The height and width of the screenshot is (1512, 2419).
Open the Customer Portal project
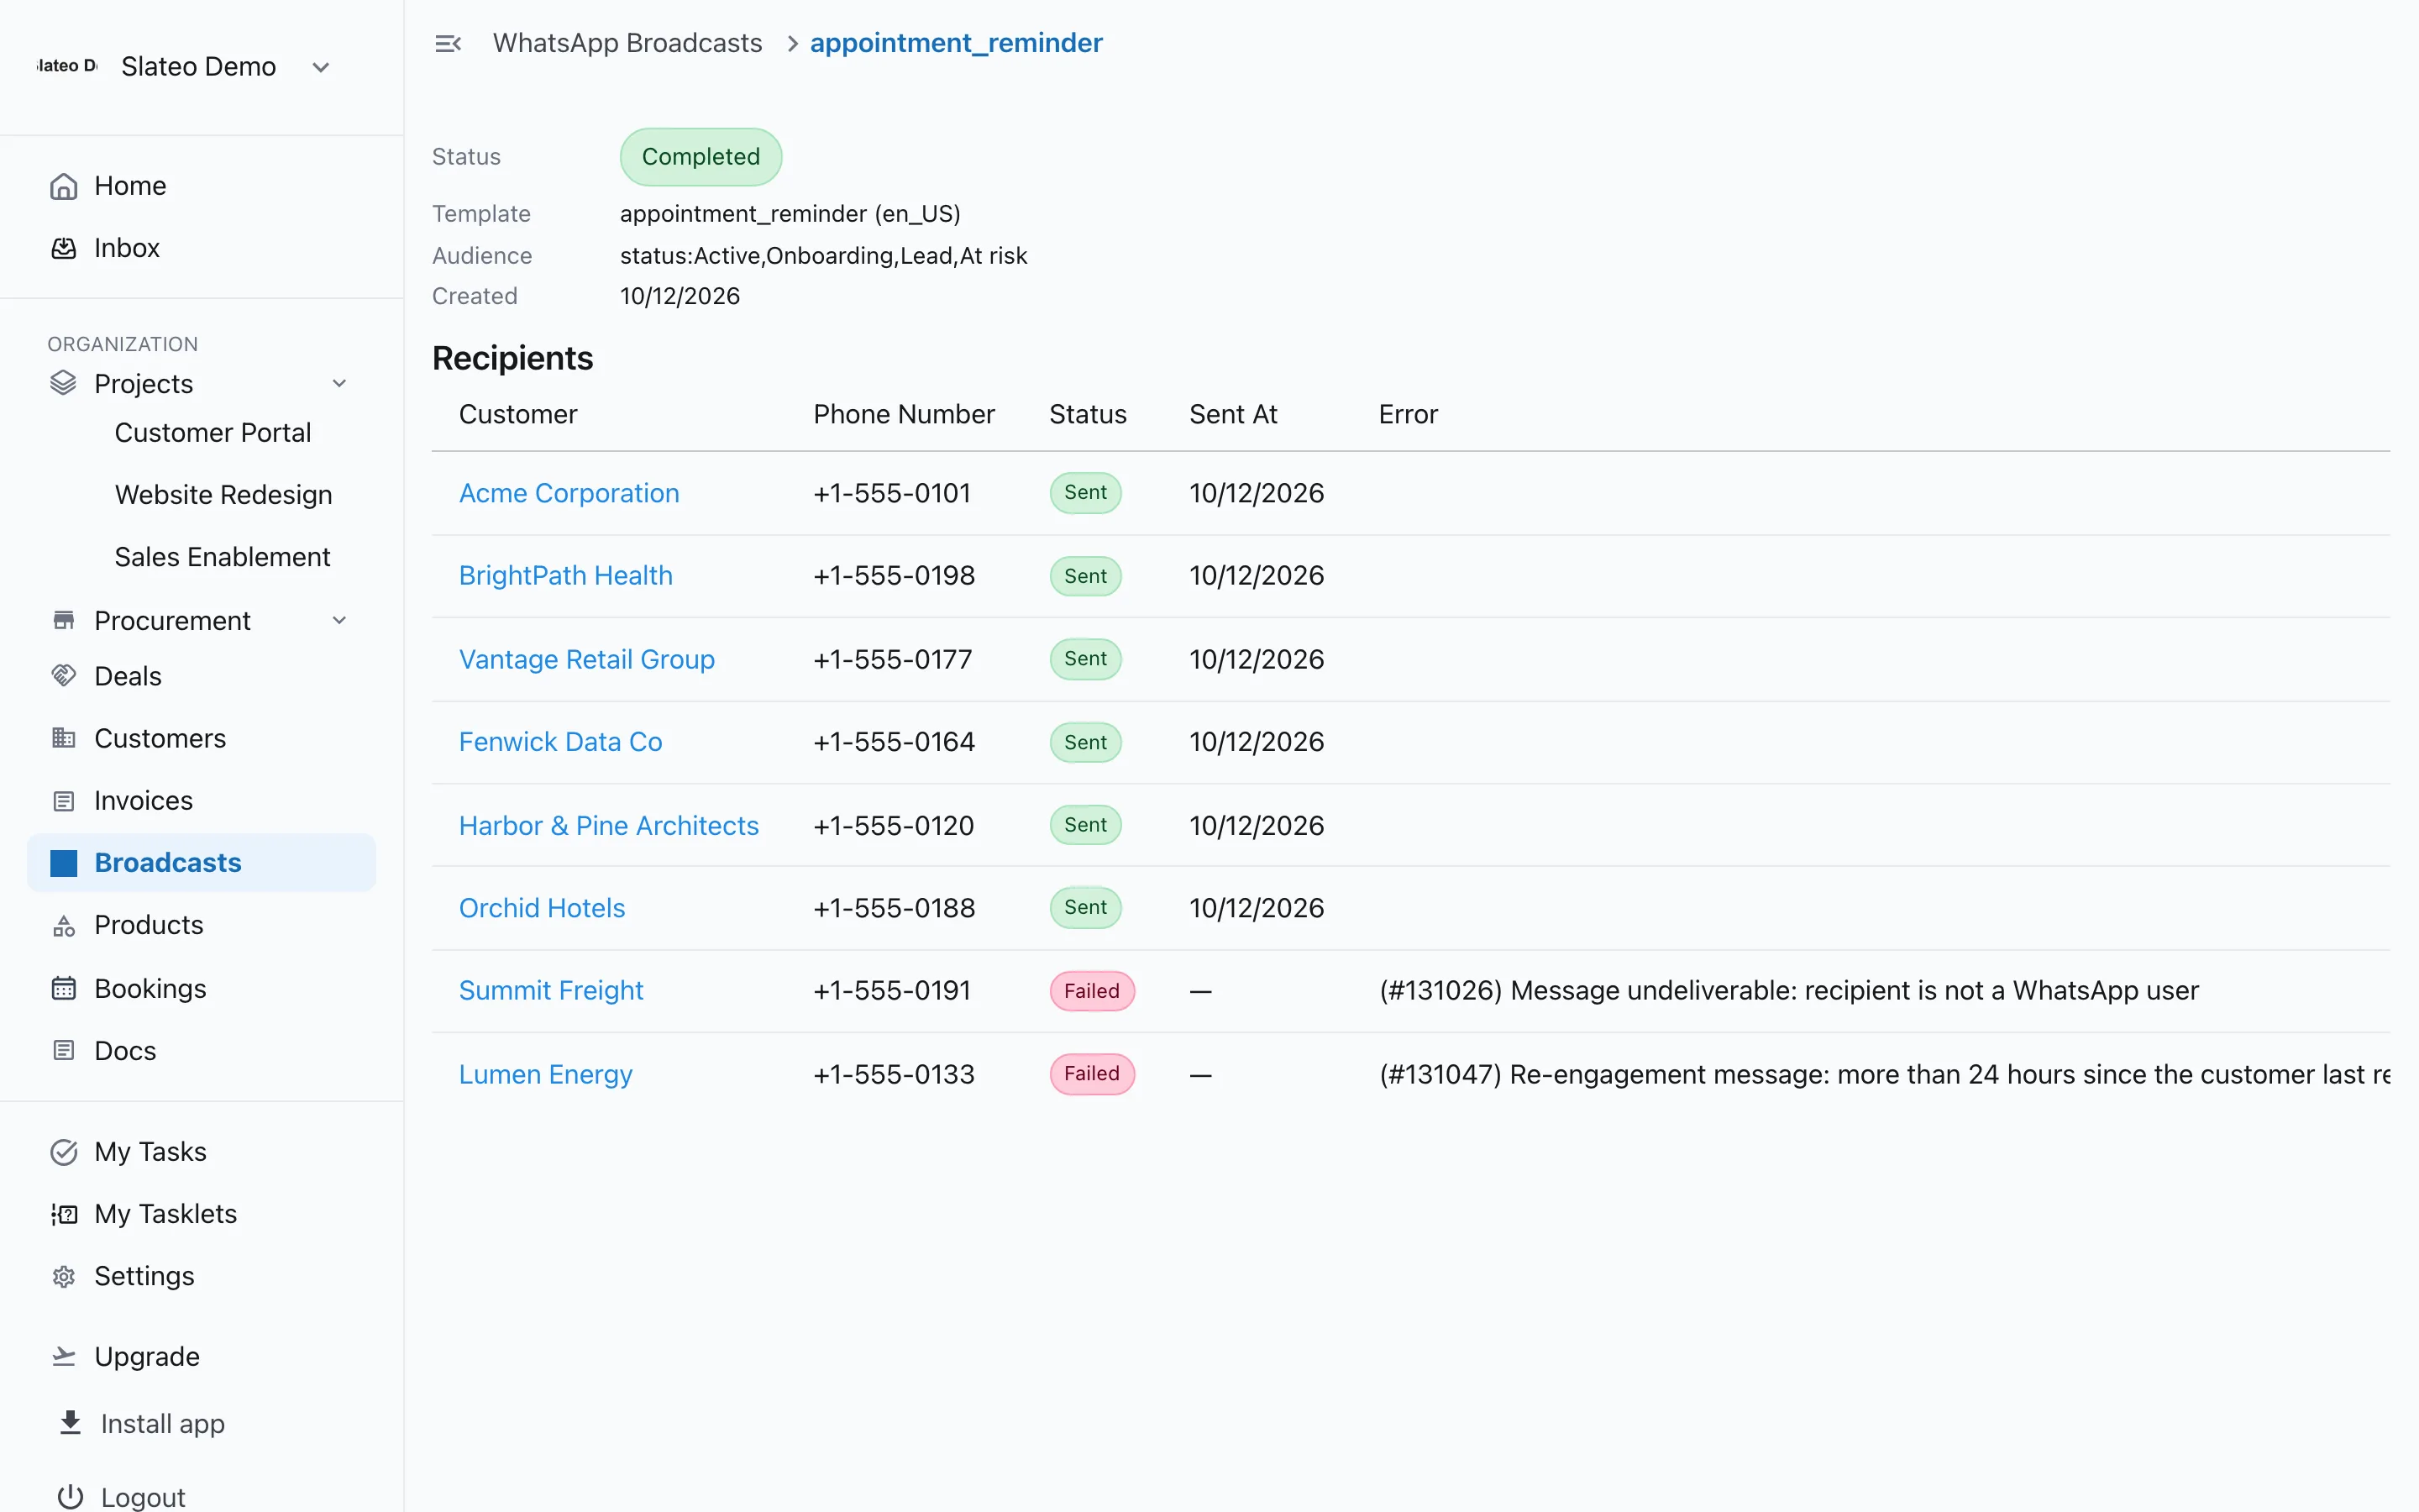[213, 432]
